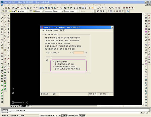
Task: Click the coordinates readout in status bar
Action: point(13,115)
